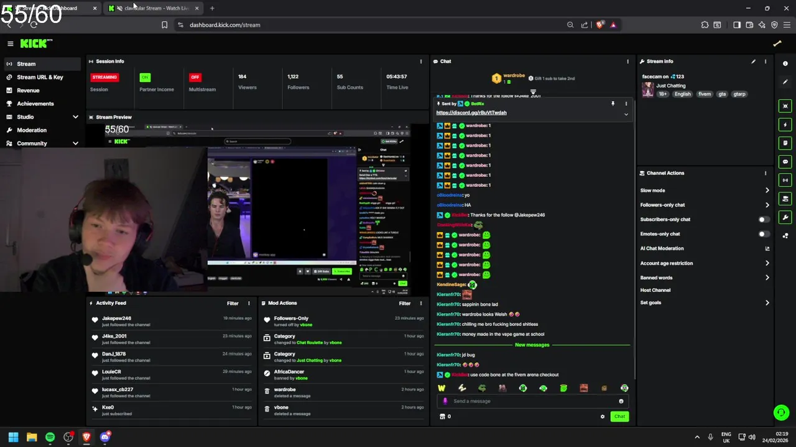Screen dimensions: 796x447
Task: Click AI Chat Moderation entry
Action: [x=662, y=248]
